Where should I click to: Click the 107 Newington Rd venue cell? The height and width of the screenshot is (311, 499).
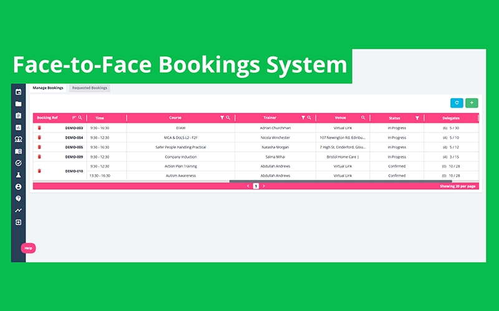pos(342,137)
